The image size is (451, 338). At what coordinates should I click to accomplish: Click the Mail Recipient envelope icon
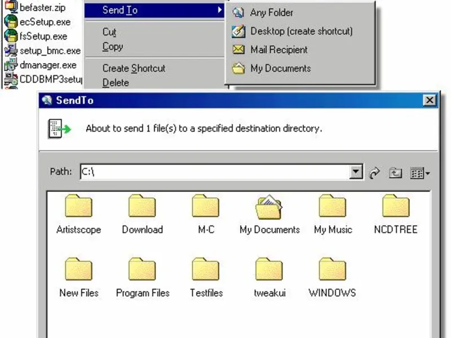(x=238, y=50)
